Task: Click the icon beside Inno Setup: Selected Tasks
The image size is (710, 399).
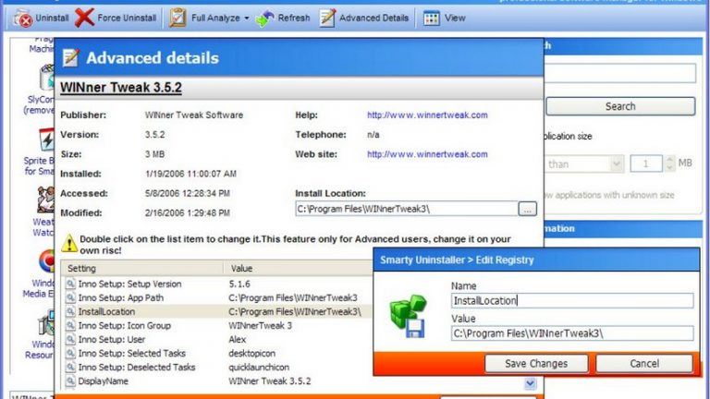Action: tap(70, 354)
